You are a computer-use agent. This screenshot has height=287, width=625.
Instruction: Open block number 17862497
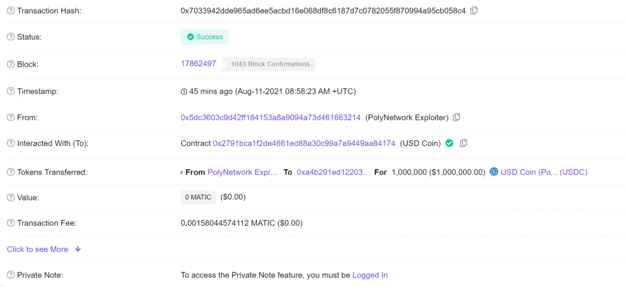point(198,64)
